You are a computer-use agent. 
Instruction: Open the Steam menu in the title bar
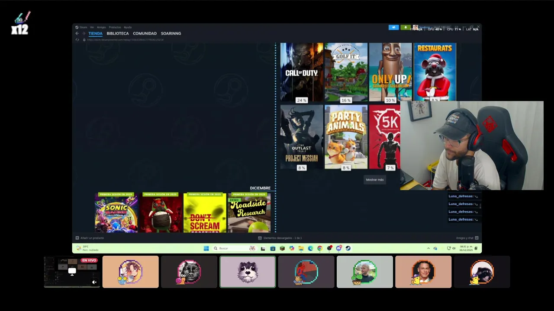tap(81, 27)
